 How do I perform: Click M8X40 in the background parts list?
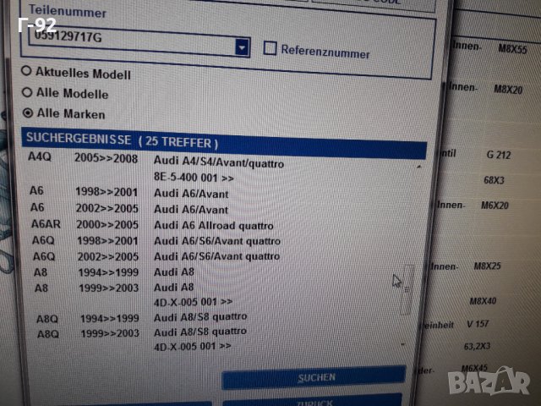(x=483, y=301)
